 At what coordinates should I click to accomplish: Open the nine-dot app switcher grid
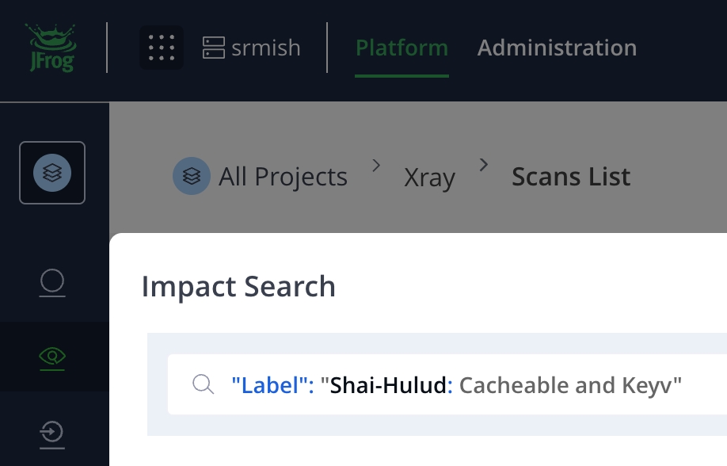162,48
